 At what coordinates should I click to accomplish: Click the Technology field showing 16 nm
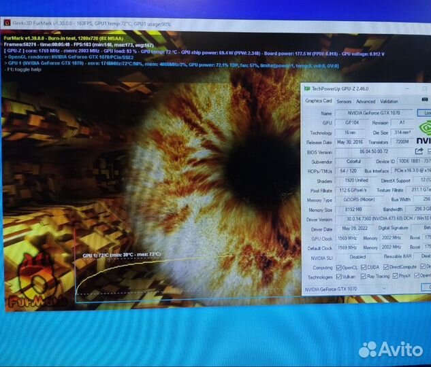tap(350, 133)
